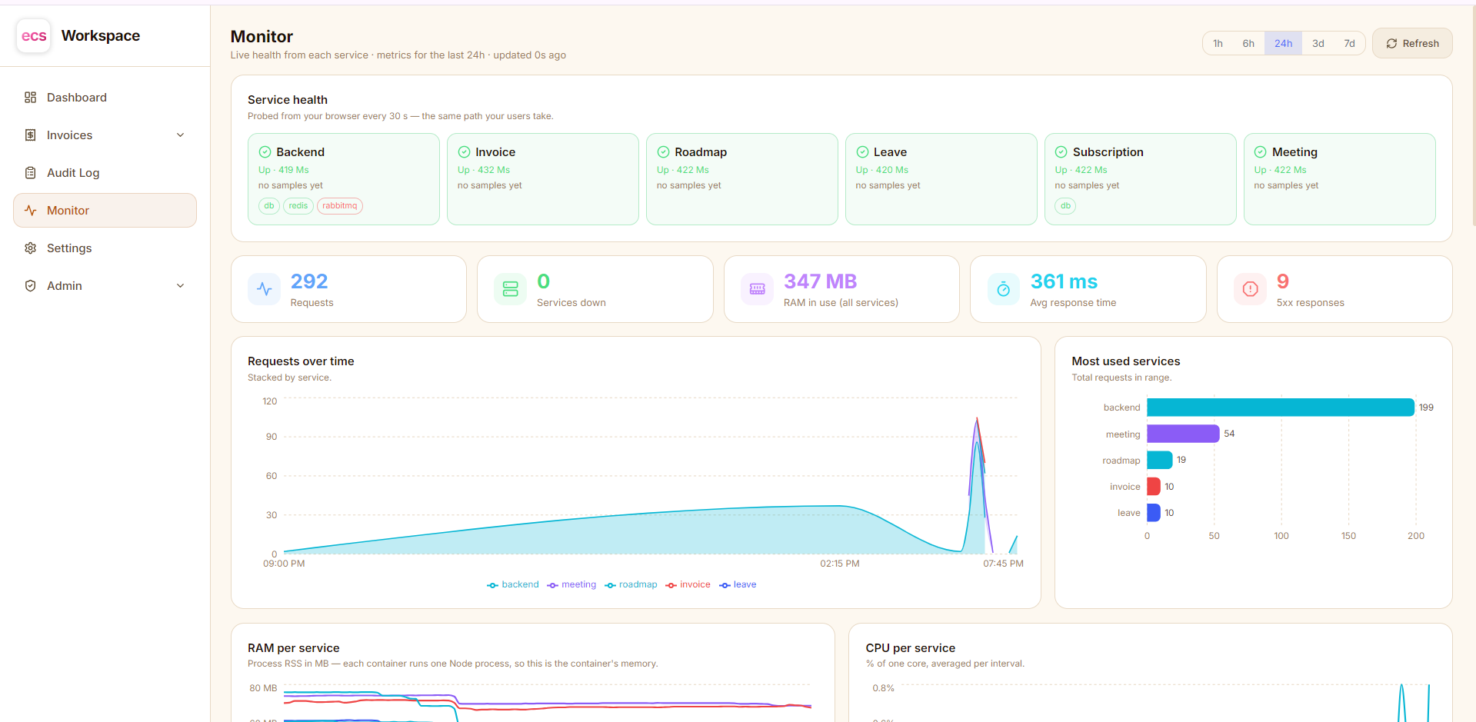
Task: Select the 6h time range
Action: tap(1248, 44)
